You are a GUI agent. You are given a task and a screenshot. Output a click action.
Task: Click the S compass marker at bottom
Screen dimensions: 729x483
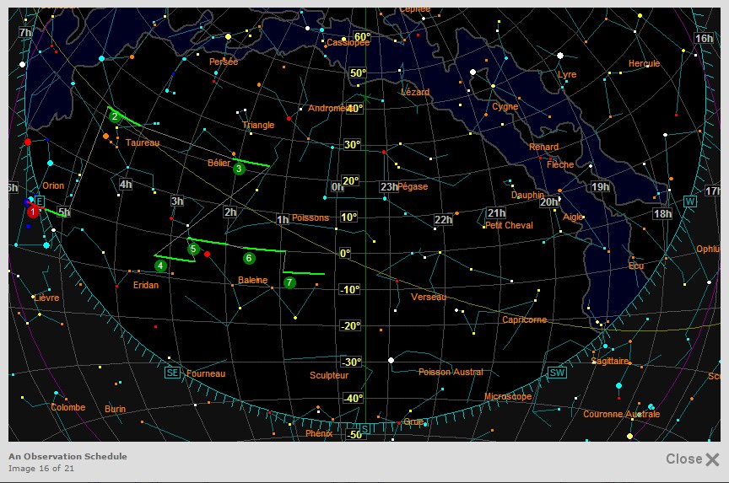365,428
